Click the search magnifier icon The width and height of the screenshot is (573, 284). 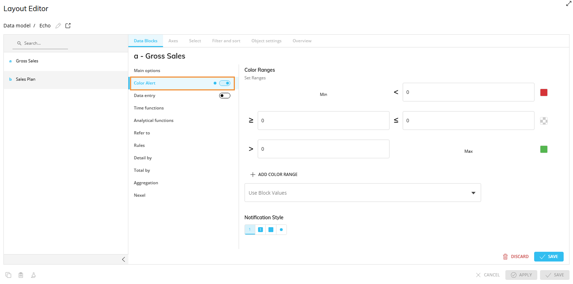[19, 43]
